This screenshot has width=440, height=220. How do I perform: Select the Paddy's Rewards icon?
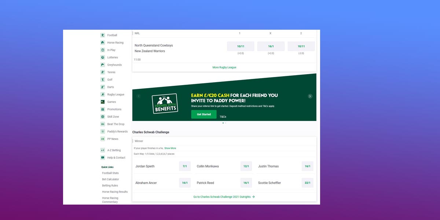pyautogui.click(x=103, y=132)
